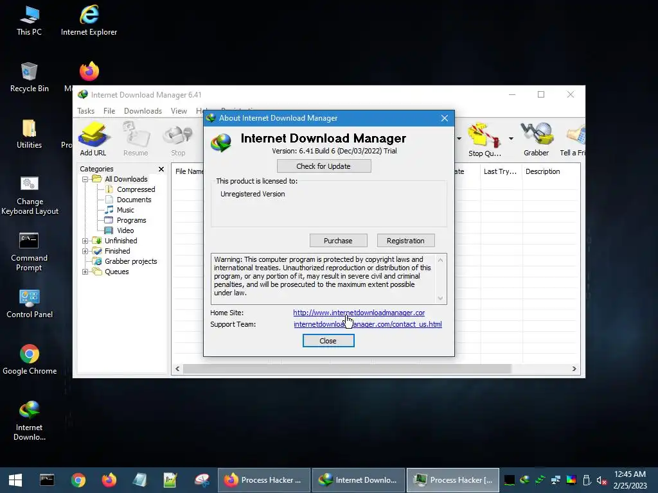Click the Stop toolbar icon
The width and height of the screenshot is (658, 493).
coord(178,141)
